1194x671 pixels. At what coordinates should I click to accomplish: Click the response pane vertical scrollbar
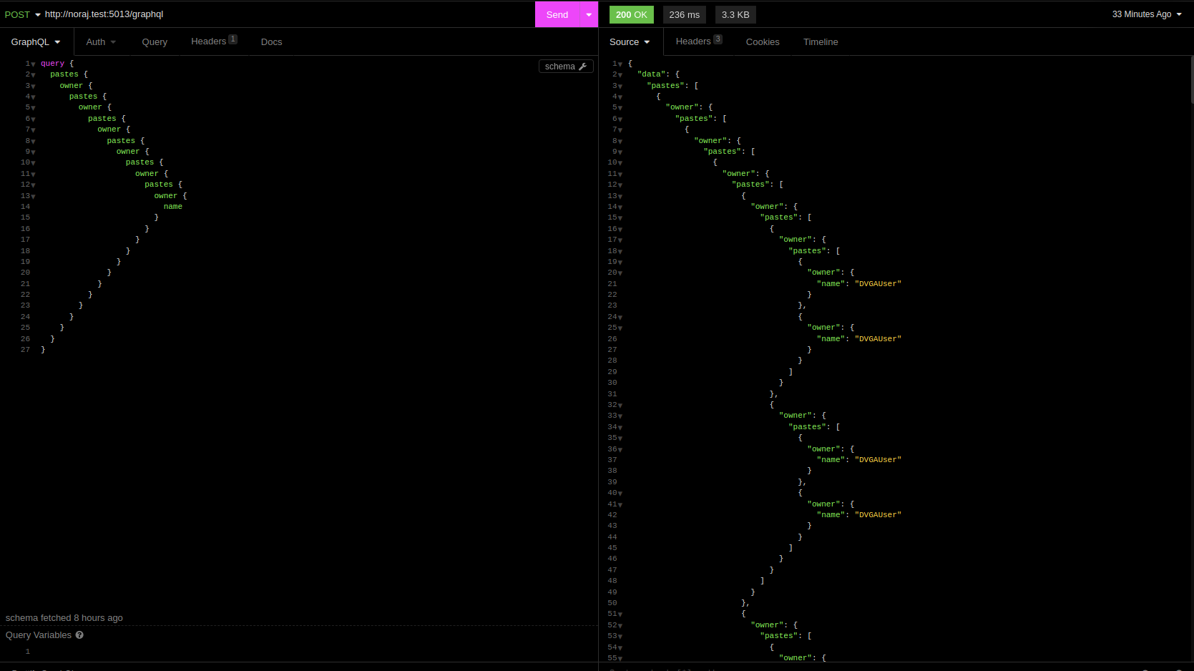coord(1191,80)
